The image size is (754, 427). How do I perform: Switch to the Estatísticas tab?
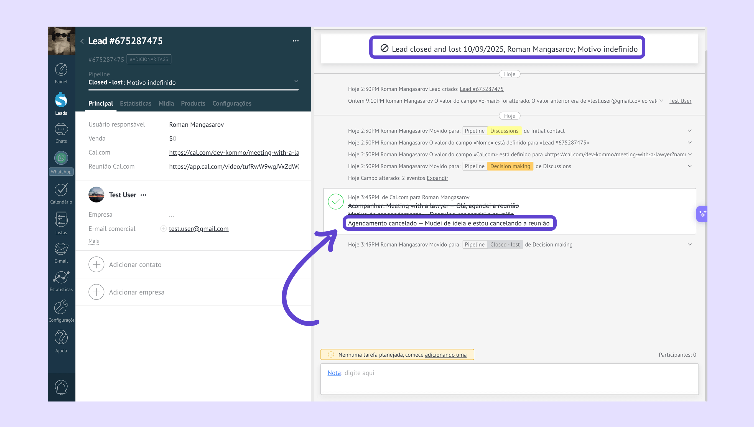point(136,103)
